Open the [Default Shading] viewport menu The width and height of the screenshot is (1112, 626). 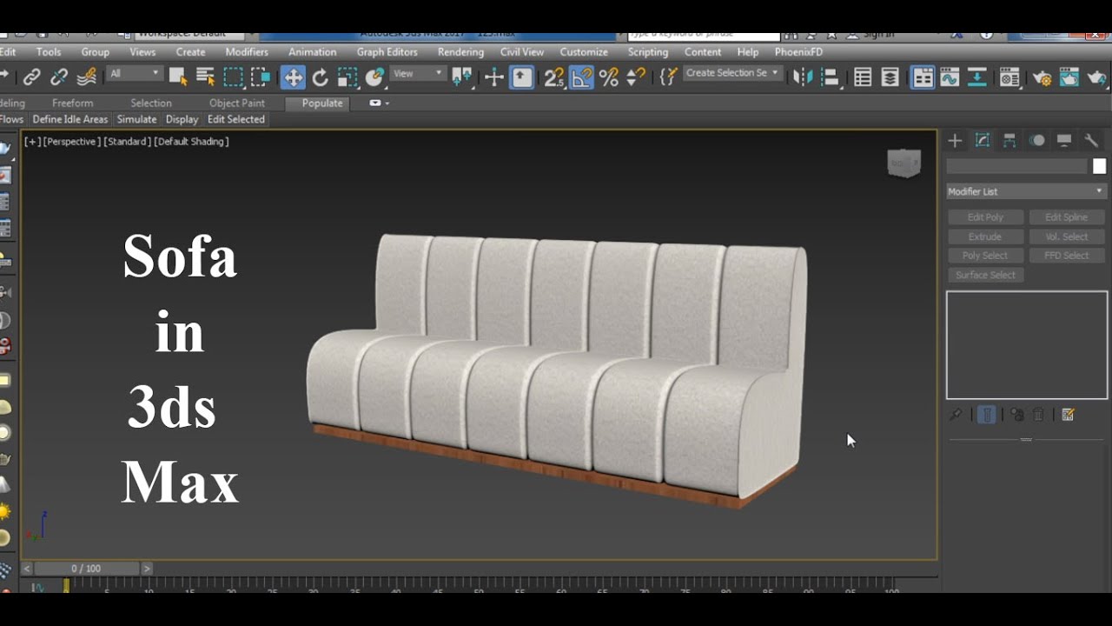[191, 141]
